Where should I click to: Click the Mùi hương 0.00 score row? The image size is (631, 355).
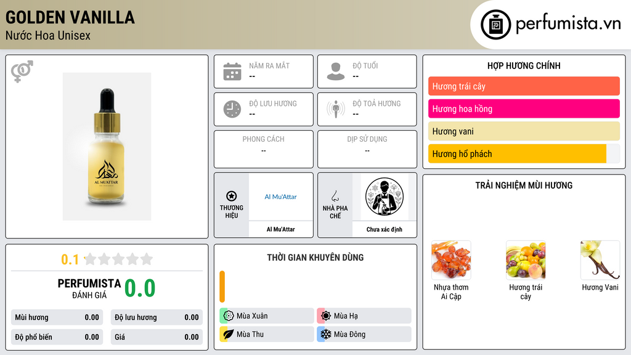click(57, 317)
